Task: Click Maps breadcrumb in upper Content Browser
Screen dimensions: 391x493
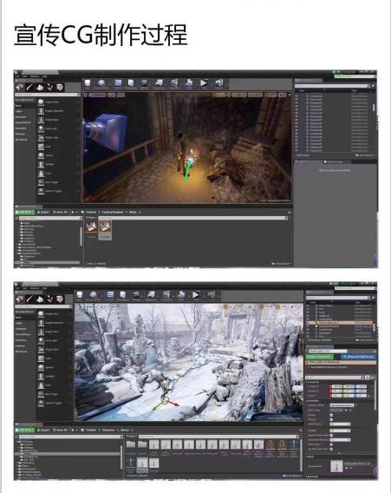Action: 133,213
